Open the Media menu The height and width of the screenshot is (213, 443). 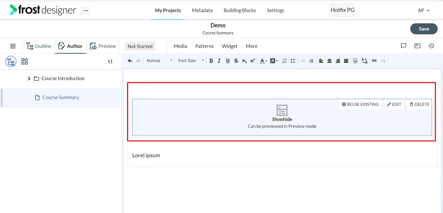[180, 46]
